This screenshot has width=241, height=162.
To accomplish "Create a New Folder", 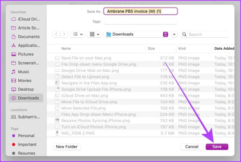I will coord(67,147).
